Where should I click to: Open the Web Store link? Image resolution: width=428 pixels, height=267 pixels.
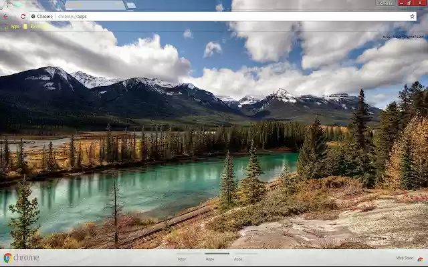click(405, 258)
